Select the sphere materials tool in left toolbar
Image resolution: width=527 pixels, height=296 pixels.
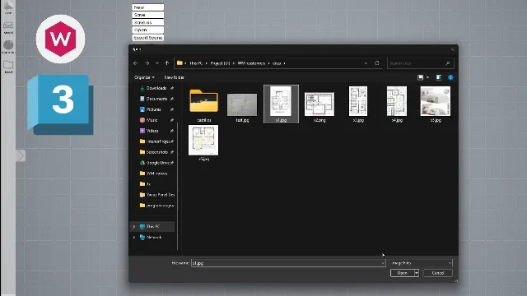(x=8, y=45)
